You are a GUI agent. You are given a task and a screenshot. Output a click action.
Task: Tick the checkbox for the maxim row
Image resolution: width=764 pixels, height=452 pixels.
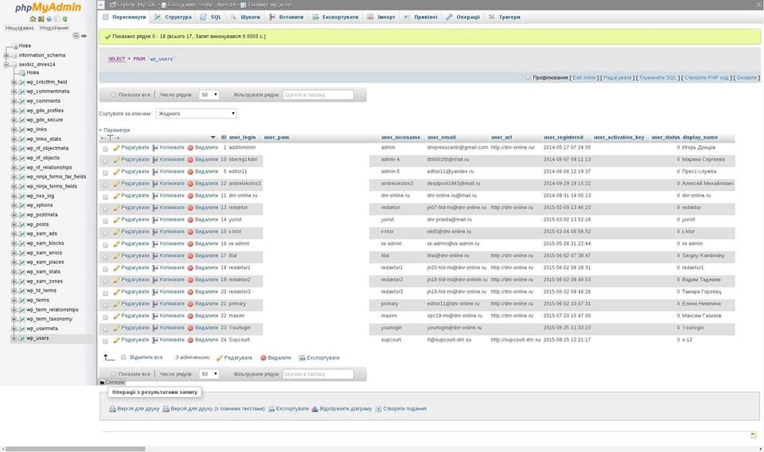(x=105, y=316)
